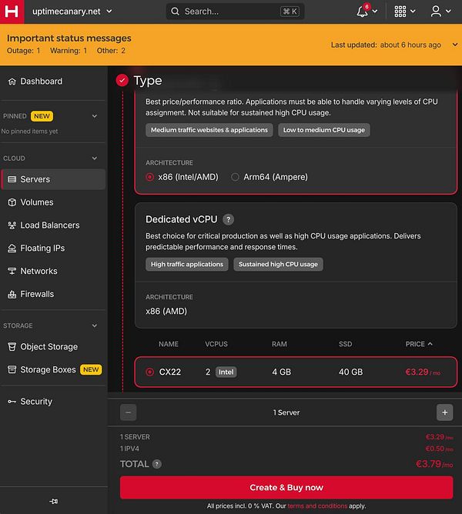
Task: Click Create & Buy now
Action: point(286,487)
